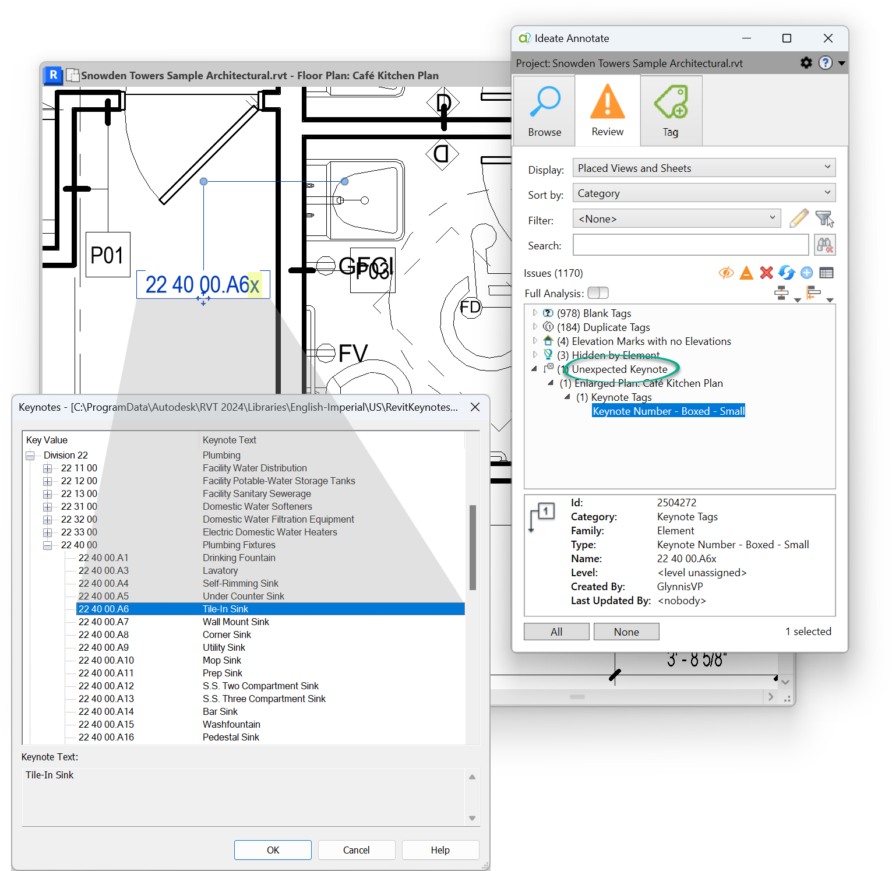This screenshot has width=892, height=871.
Task: Expand the Duplicate Tags node
Action: point(535,327)
